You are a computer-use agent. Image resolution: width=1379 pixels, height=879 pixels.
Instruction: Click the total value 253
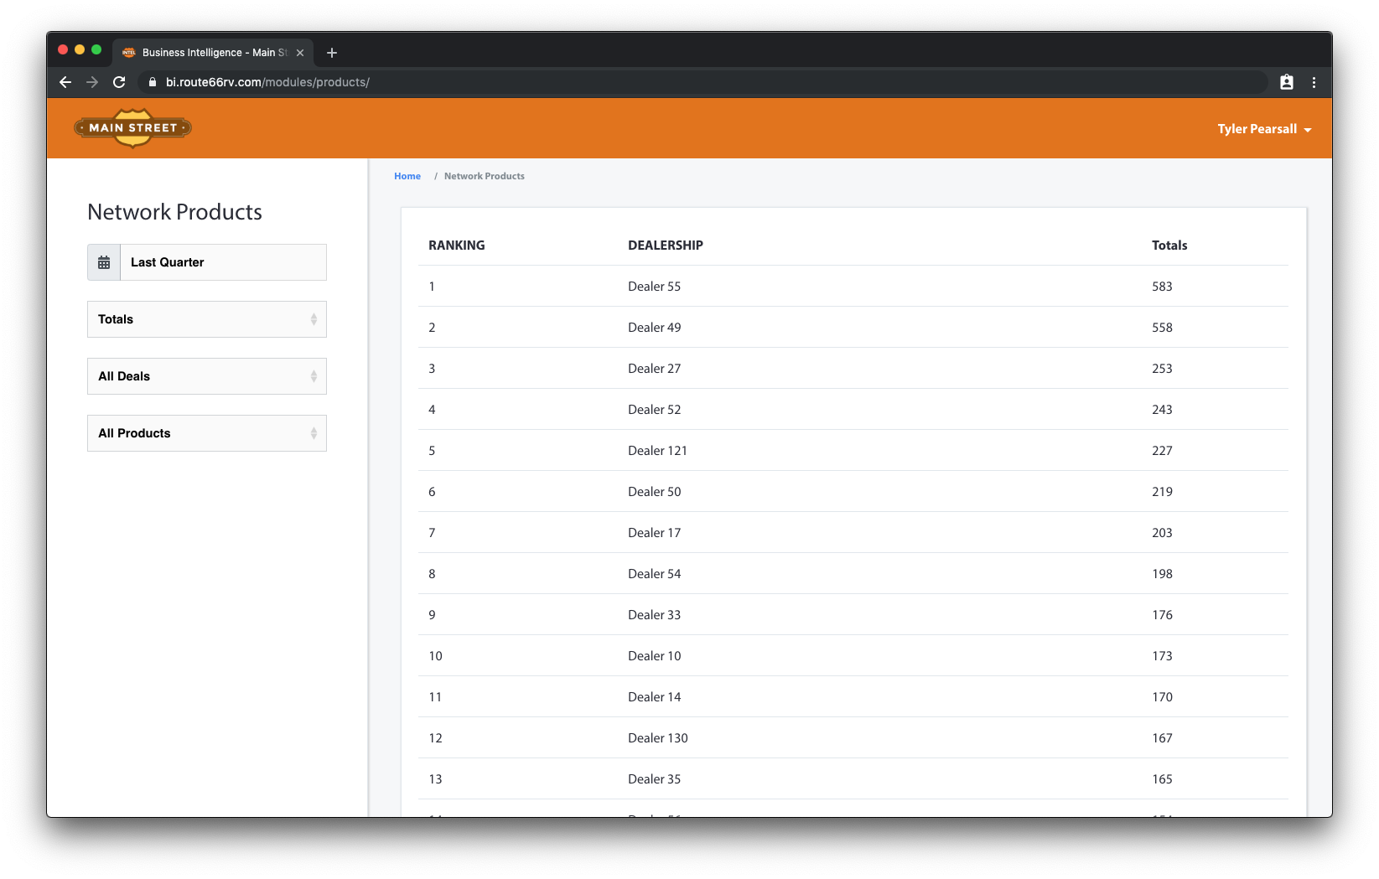[x=1162, y=369]
